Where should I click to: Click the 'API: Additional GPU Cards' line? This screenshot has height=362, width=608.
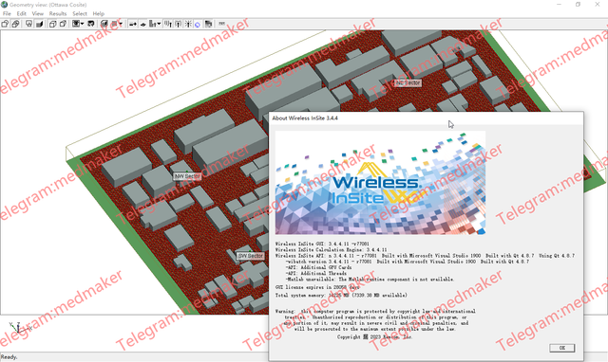[x=319, y=267]
